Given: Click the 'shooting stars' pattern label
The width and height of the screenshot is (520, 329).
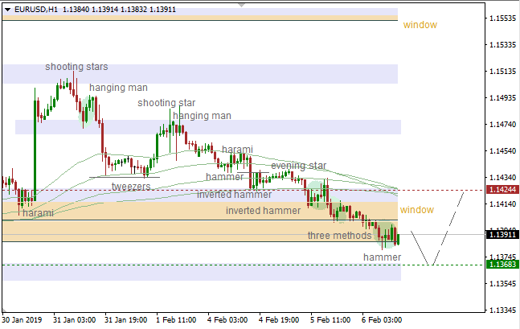Looking at the screenshot, I should pos(76,67).
